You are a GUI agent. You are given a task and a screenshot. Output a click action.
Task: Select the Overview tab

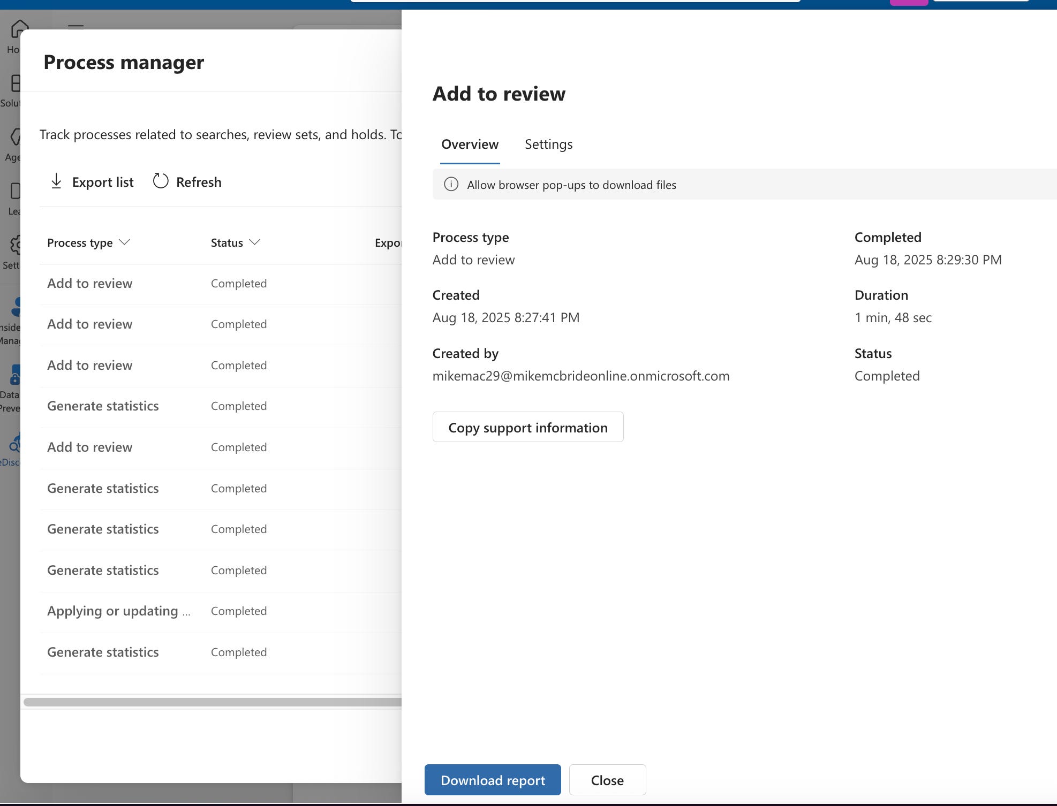coord(470,145)
